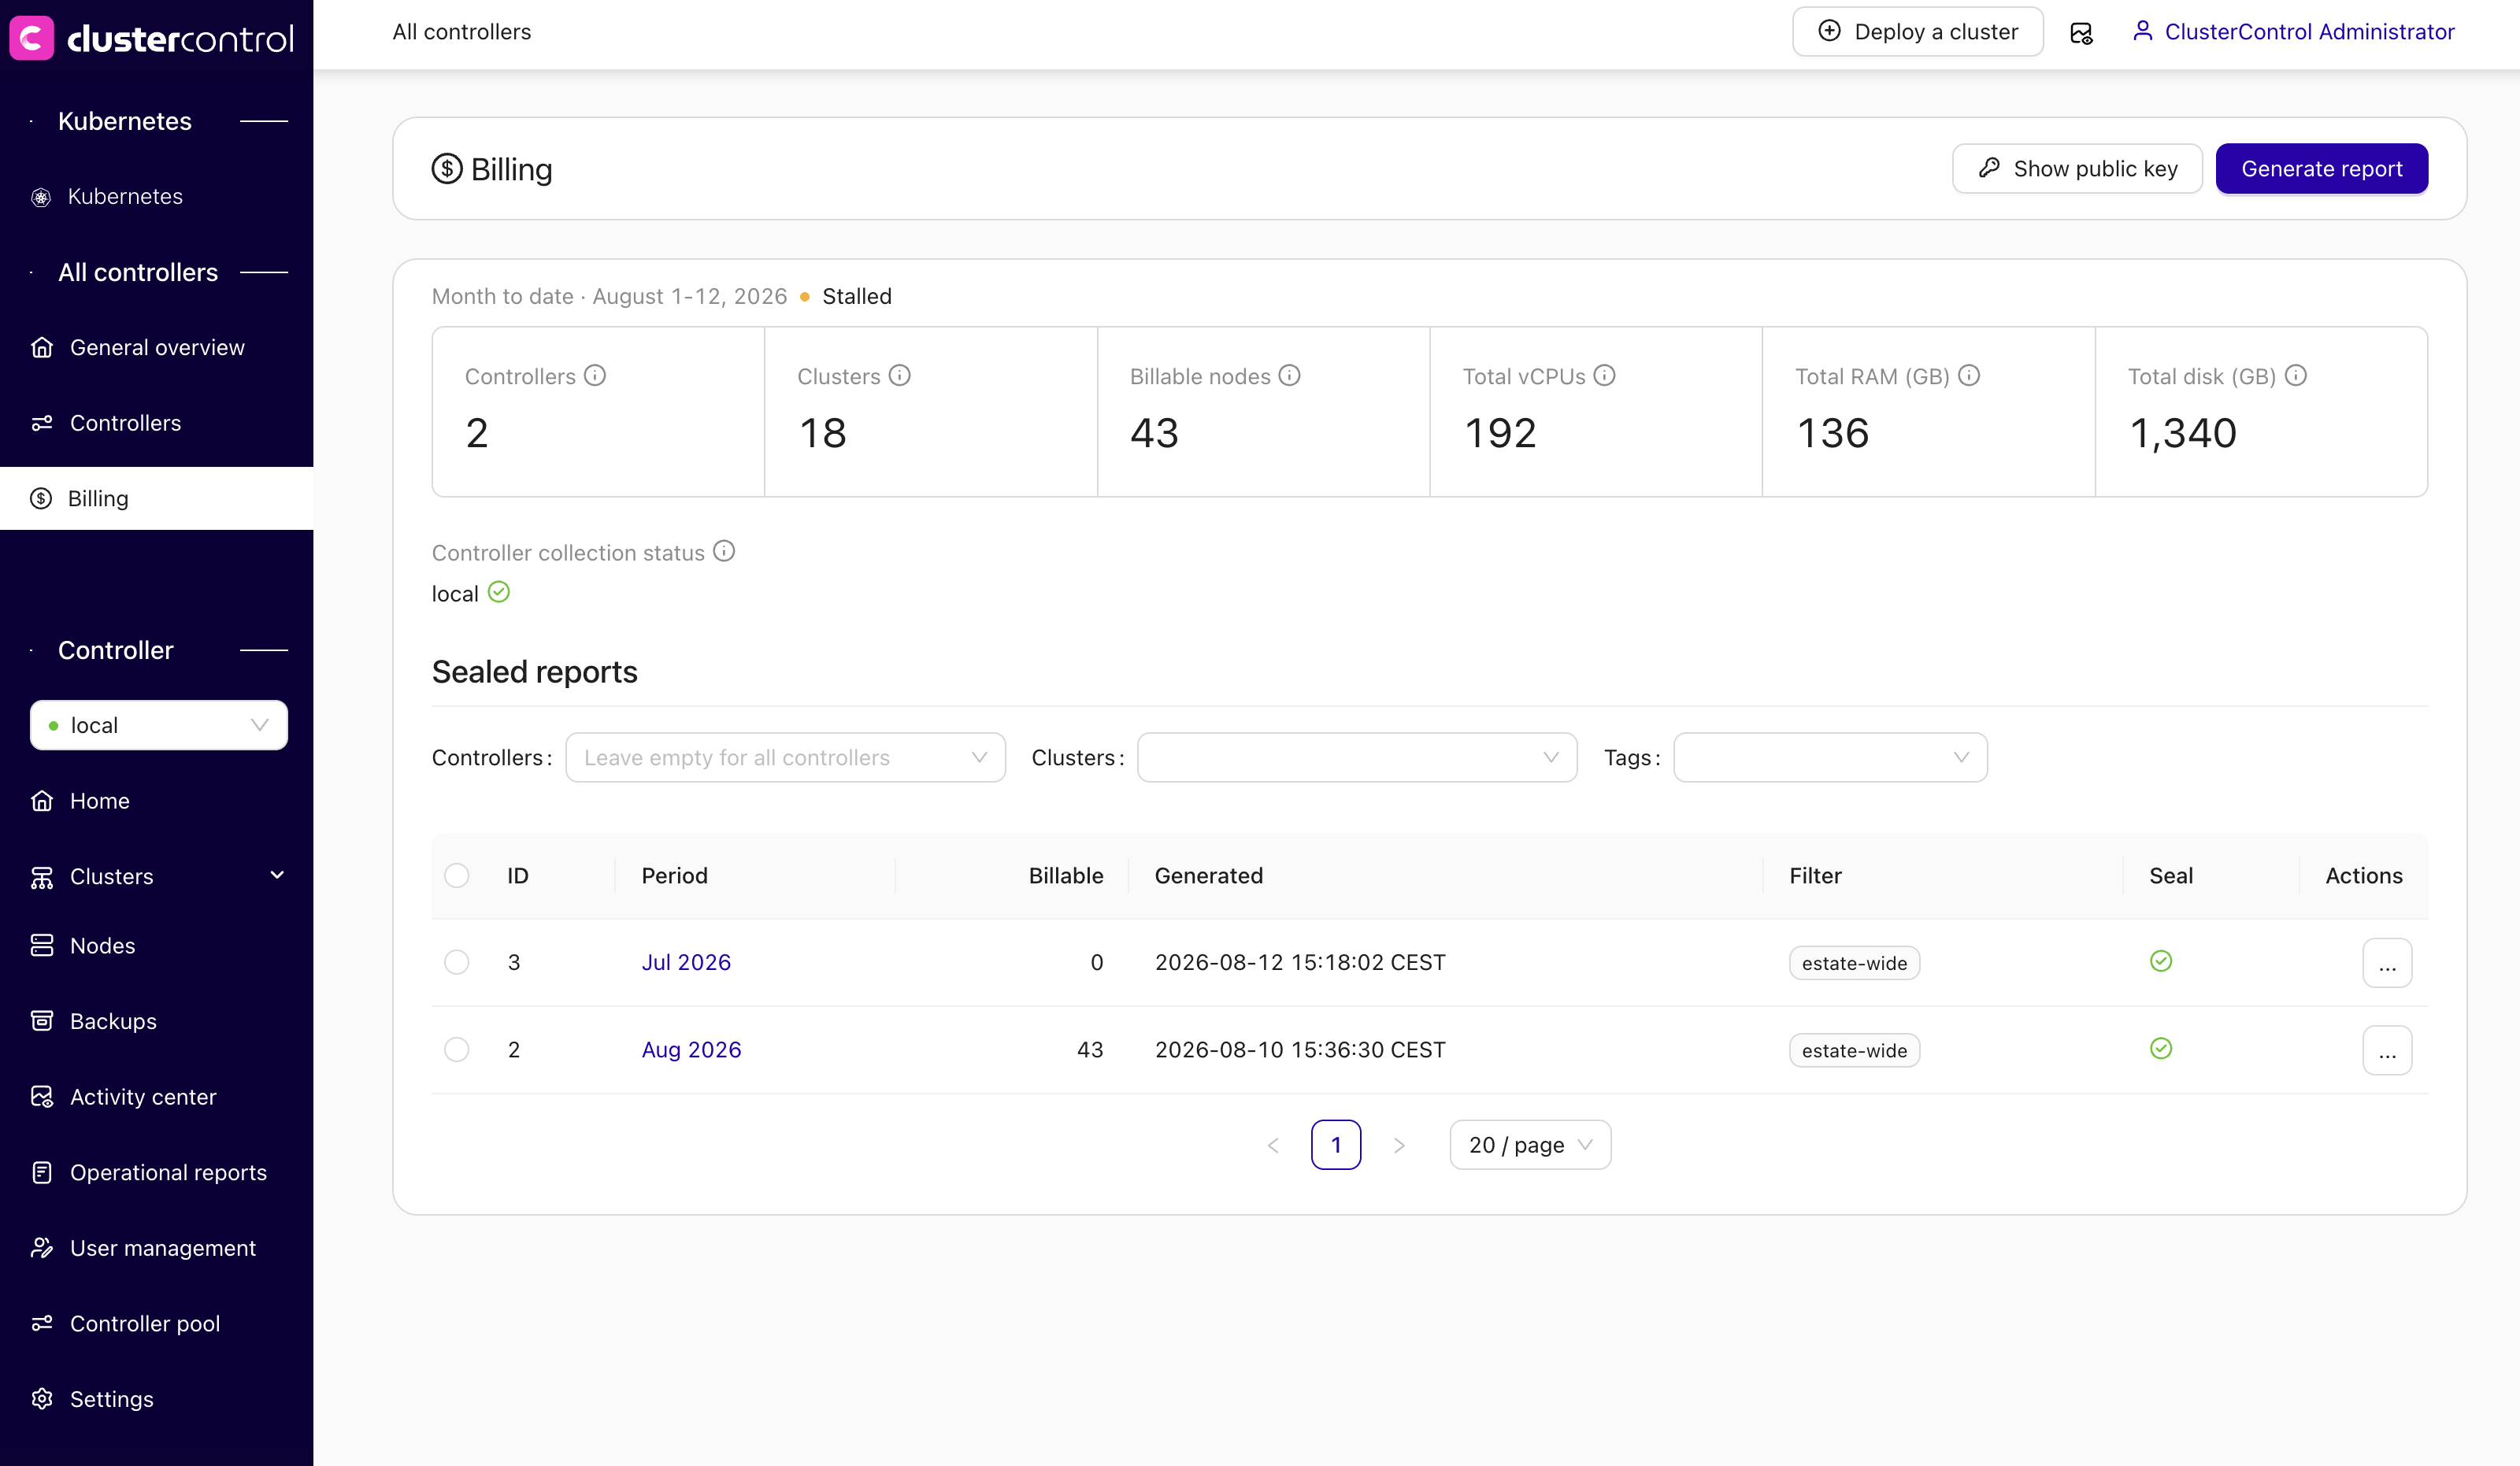Viewport: 2520px width, 1466px height.
Task: Open the Jul 2026 report link
Action: (686, 962)
